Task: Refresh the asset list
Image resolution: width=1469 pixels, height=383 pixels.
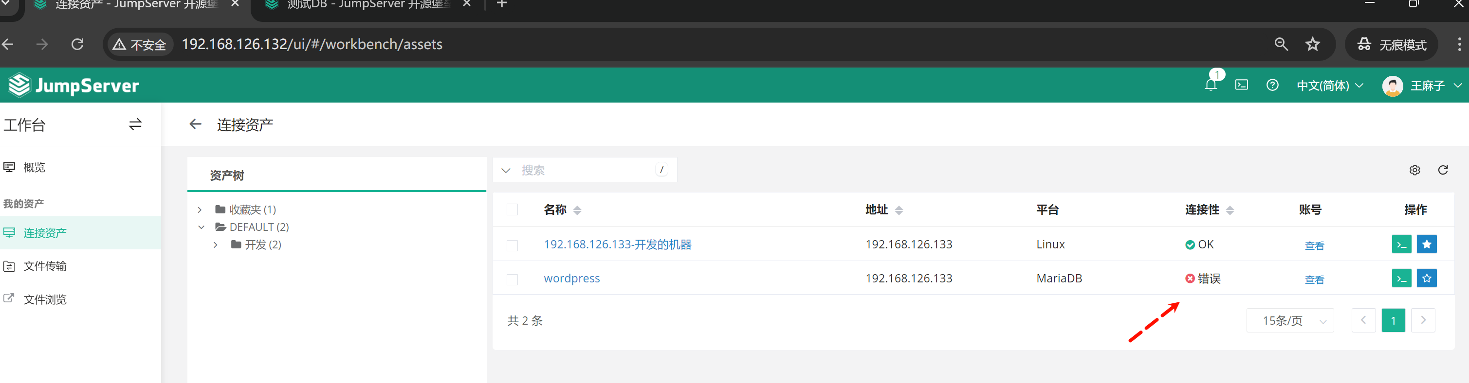Action: pyautogui.click(x=1443, y=170)
